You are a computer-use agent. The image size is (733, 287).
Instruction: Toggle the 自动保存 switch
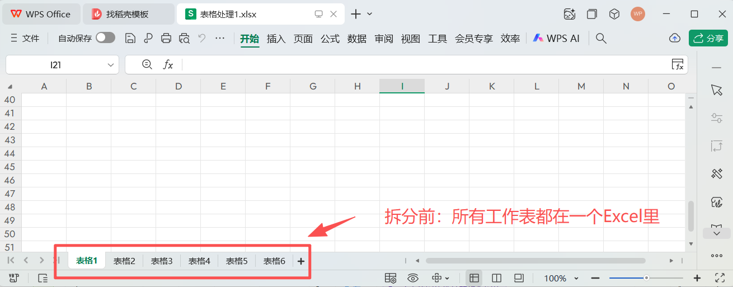pos(105,38)
